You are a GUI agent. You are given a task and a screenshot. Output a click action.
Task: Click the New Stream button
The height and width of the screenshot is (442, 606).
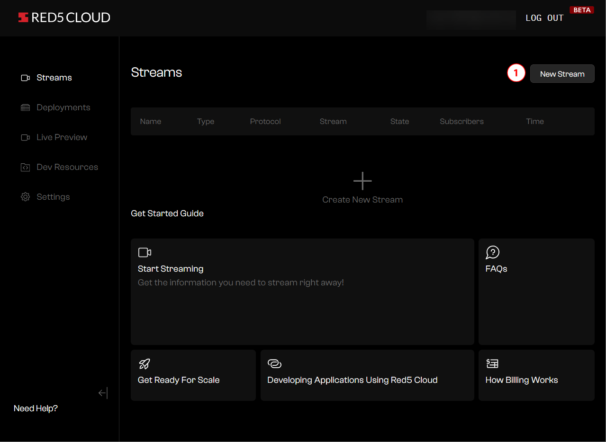pos(562,74)
